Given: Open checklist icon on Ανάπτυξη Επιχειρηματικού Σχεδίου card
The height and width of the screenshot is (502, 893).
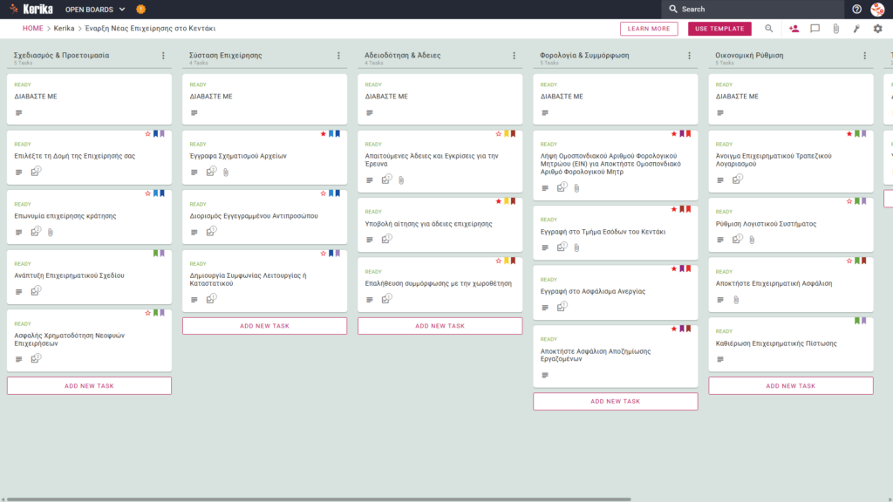Looking at the screenshot, I should tap(36, 291).
